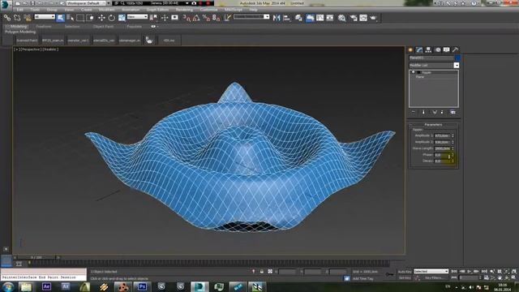Open the Customize menu
Image resolution: width=519 pixels, height=292 pixels.
coord(209,10)
